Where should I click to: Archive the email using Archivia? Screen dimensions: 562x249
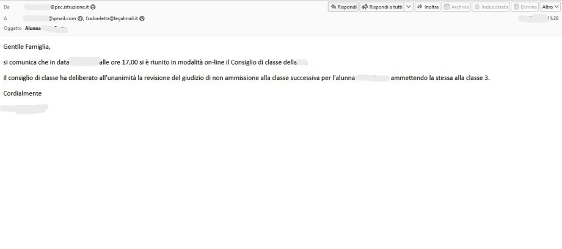coord(456,7)
